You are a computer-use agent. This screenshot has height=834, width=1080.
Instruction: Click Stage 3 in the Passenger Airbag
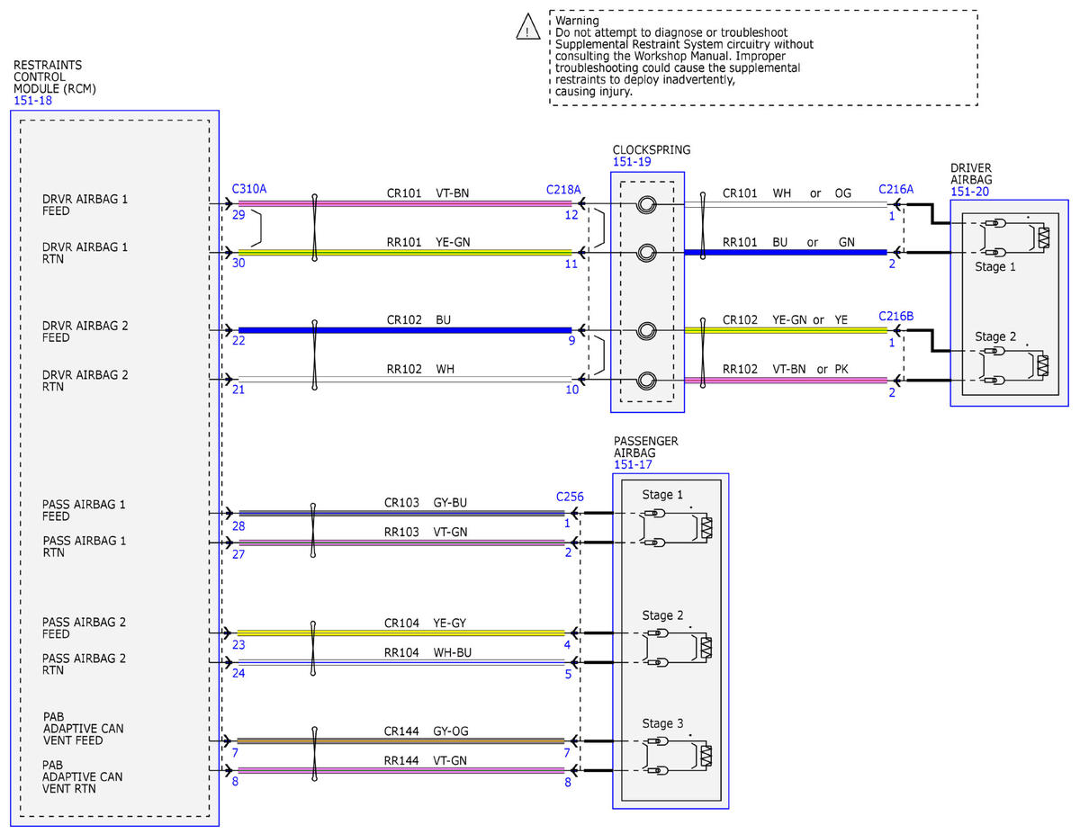coord(662,723)
